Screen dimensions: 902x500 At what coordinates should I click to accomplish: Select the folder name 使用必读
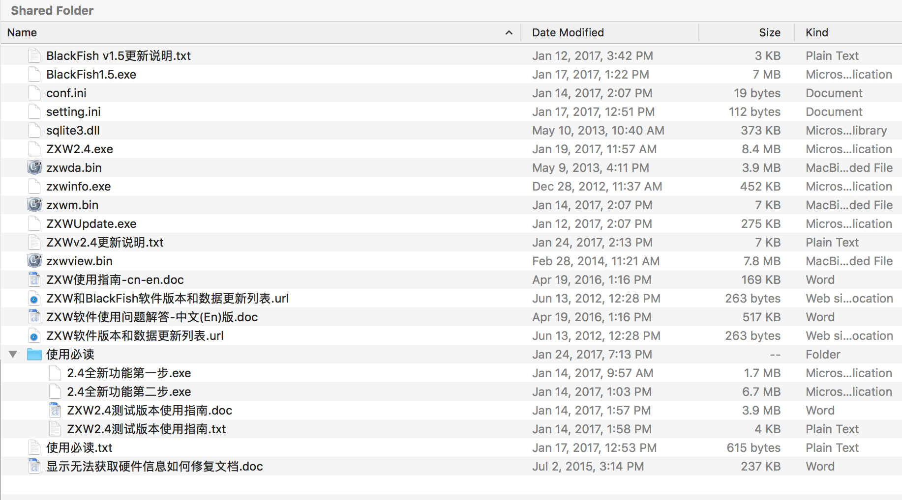click(x=70, y=354)
